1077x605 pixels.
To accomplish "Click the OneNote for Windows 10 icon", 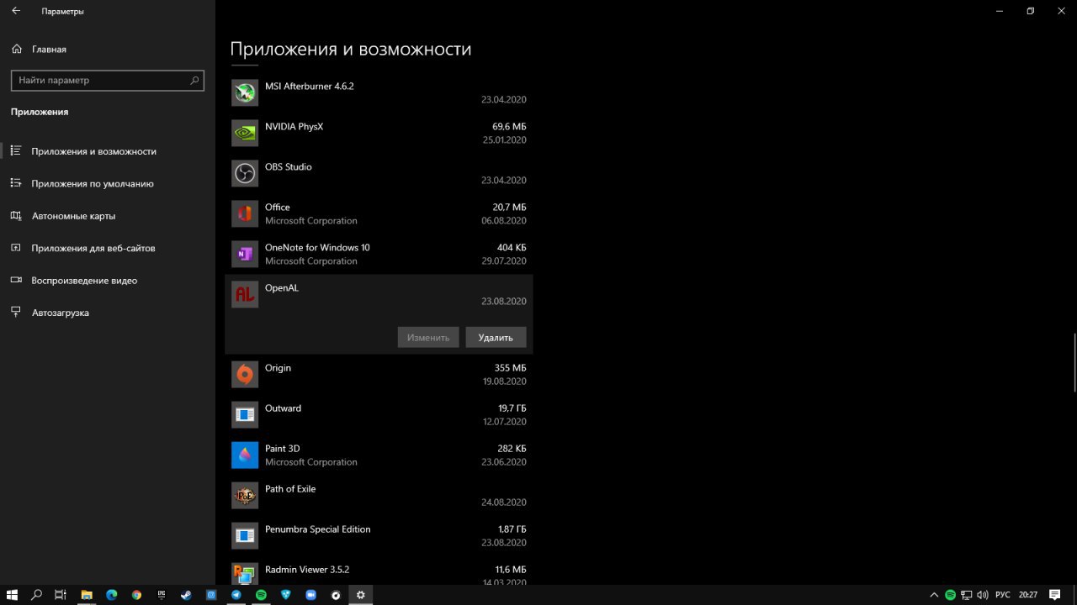I will [245, 254].
